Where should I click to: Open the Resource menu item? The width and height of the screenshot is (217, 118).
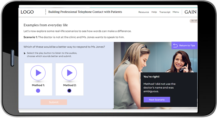(x=144, y=12)
